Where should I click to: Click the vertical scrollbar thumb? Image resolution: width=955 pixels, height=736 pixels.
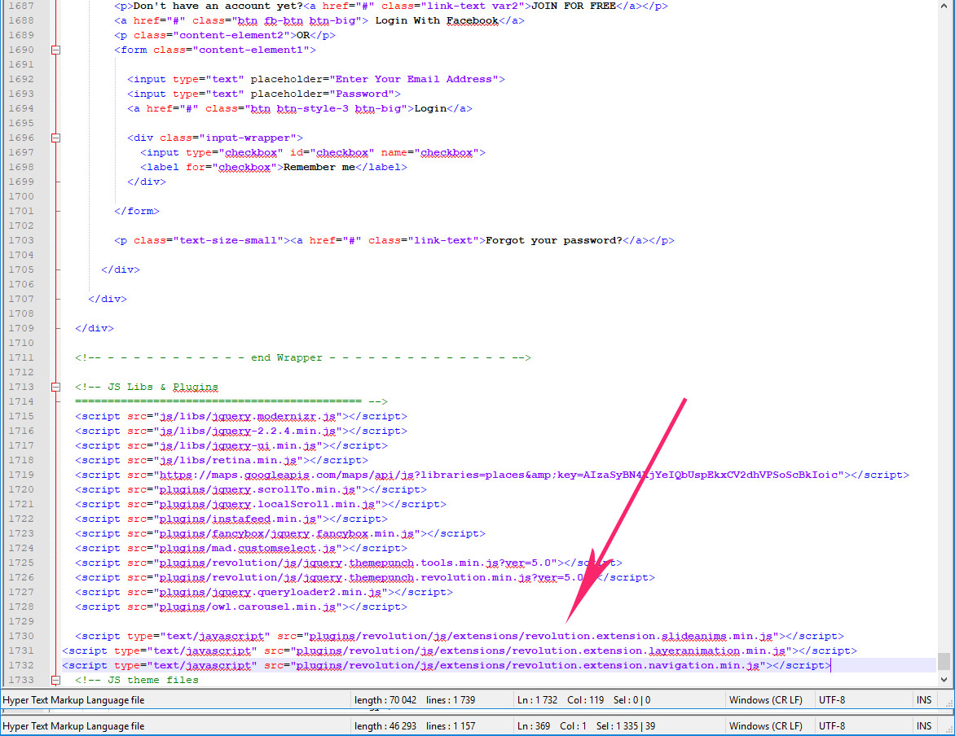click(944, 660)
